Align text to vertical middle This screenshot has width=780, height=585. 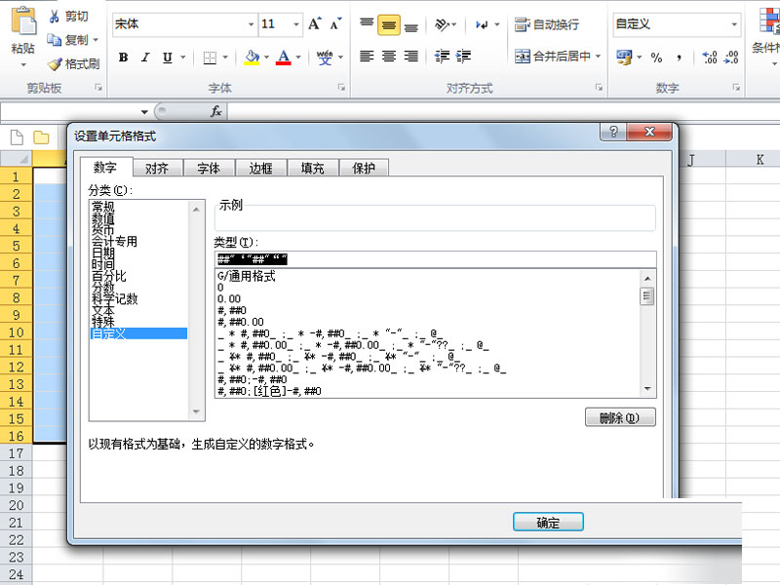pos(389,25)
